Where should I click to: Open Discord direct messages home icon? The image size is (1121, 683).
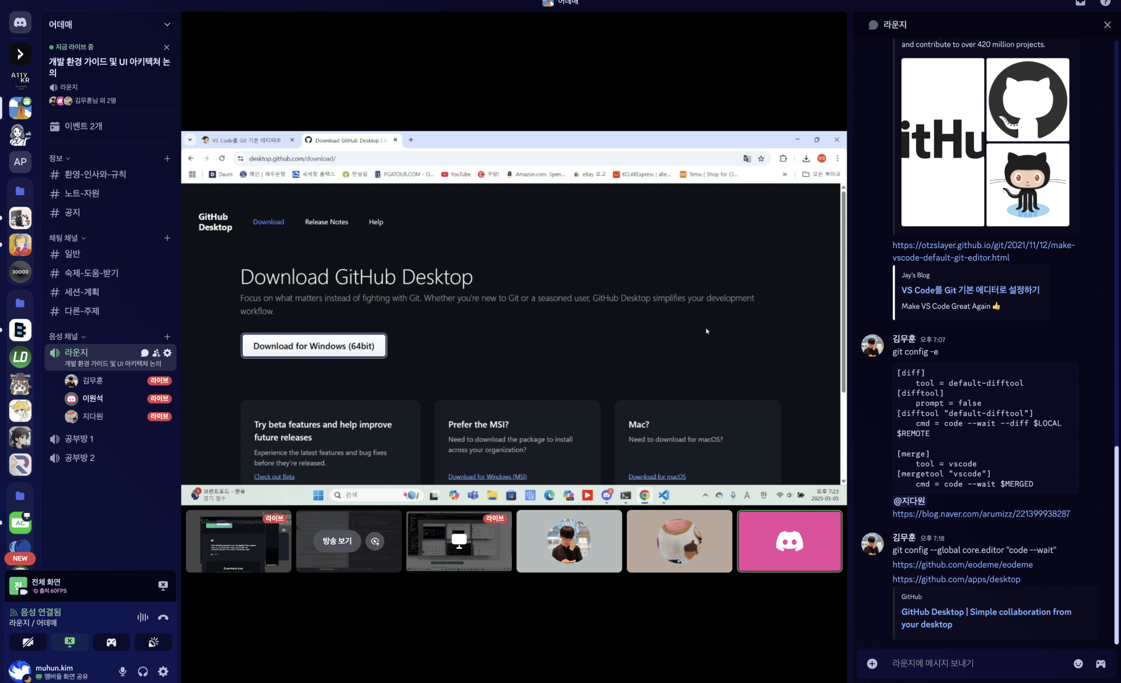coord(20,23)
